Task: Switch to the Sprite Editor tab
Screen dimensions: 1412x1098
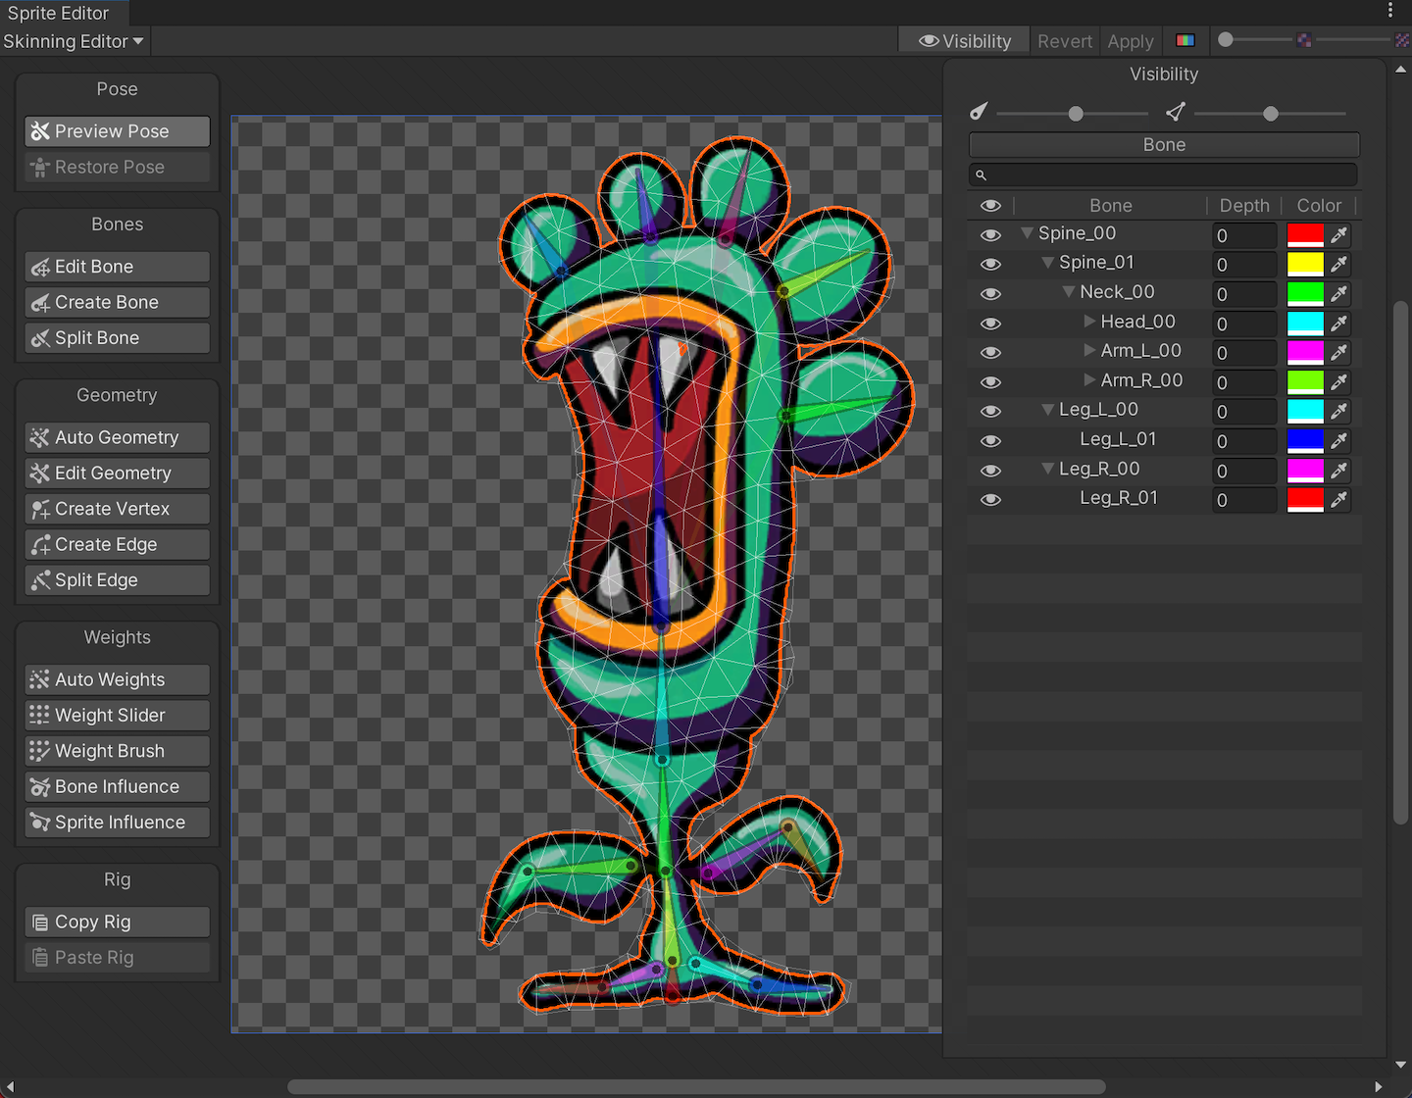Action: 59,13
